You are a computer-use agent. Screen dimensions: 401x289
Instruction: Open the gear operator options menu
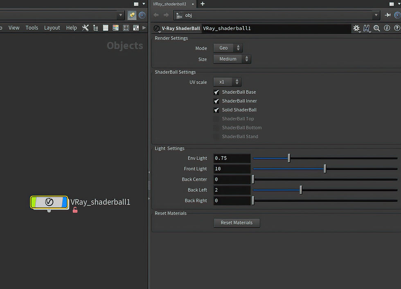click(x=356, y=28)
